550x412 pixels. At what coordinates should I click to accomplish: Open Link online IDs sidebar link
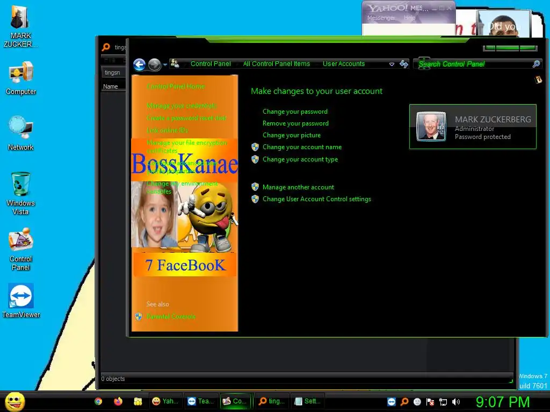tap(168, 130)
